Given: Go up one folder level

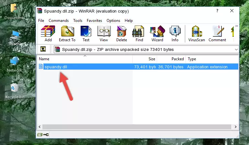Looking at the screenshot, I should 43,49.
